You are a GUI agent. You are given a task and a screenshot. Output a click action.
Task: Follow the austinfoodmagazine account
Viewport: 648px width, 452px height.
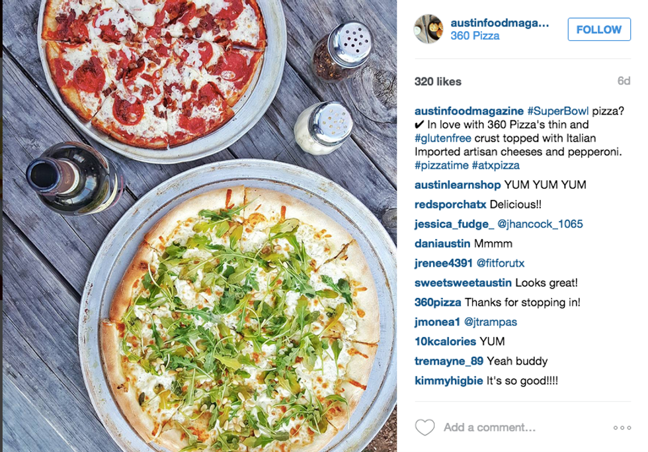click(599, 29)
